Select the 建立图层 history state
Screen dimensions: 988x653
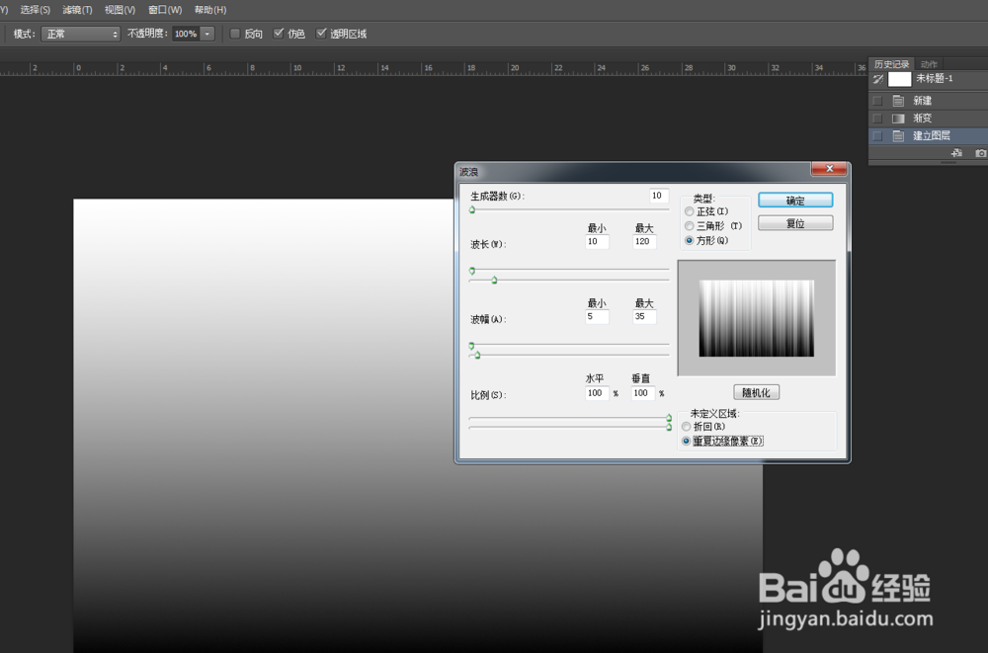tap(928, 135)
